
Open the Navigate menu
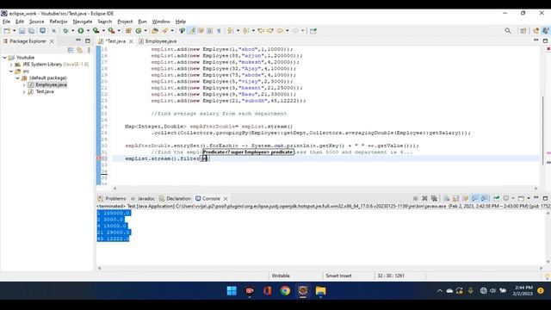click(x=83, y=22)
